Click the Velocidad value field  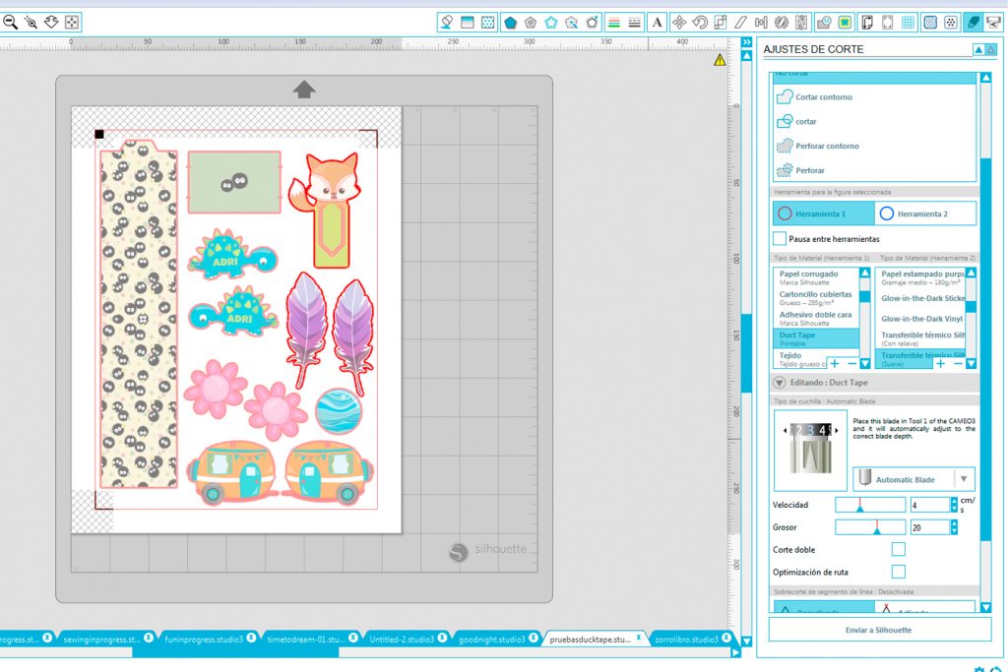tap(929, 505)
